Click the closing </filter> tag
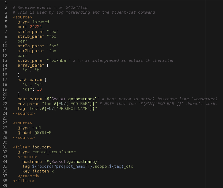 click(x=24, y=181)
